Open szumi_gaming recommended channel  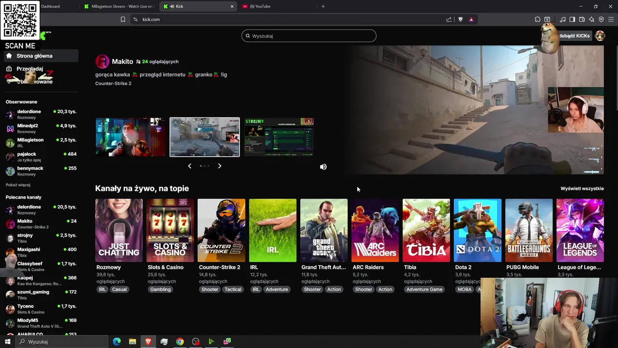(41, 294)
